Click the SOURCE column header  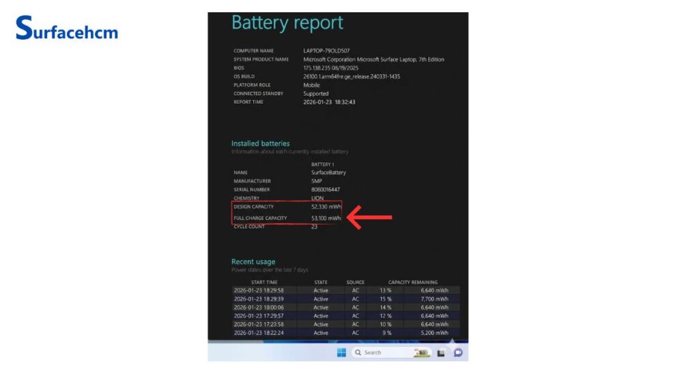(x=355, y=282)
